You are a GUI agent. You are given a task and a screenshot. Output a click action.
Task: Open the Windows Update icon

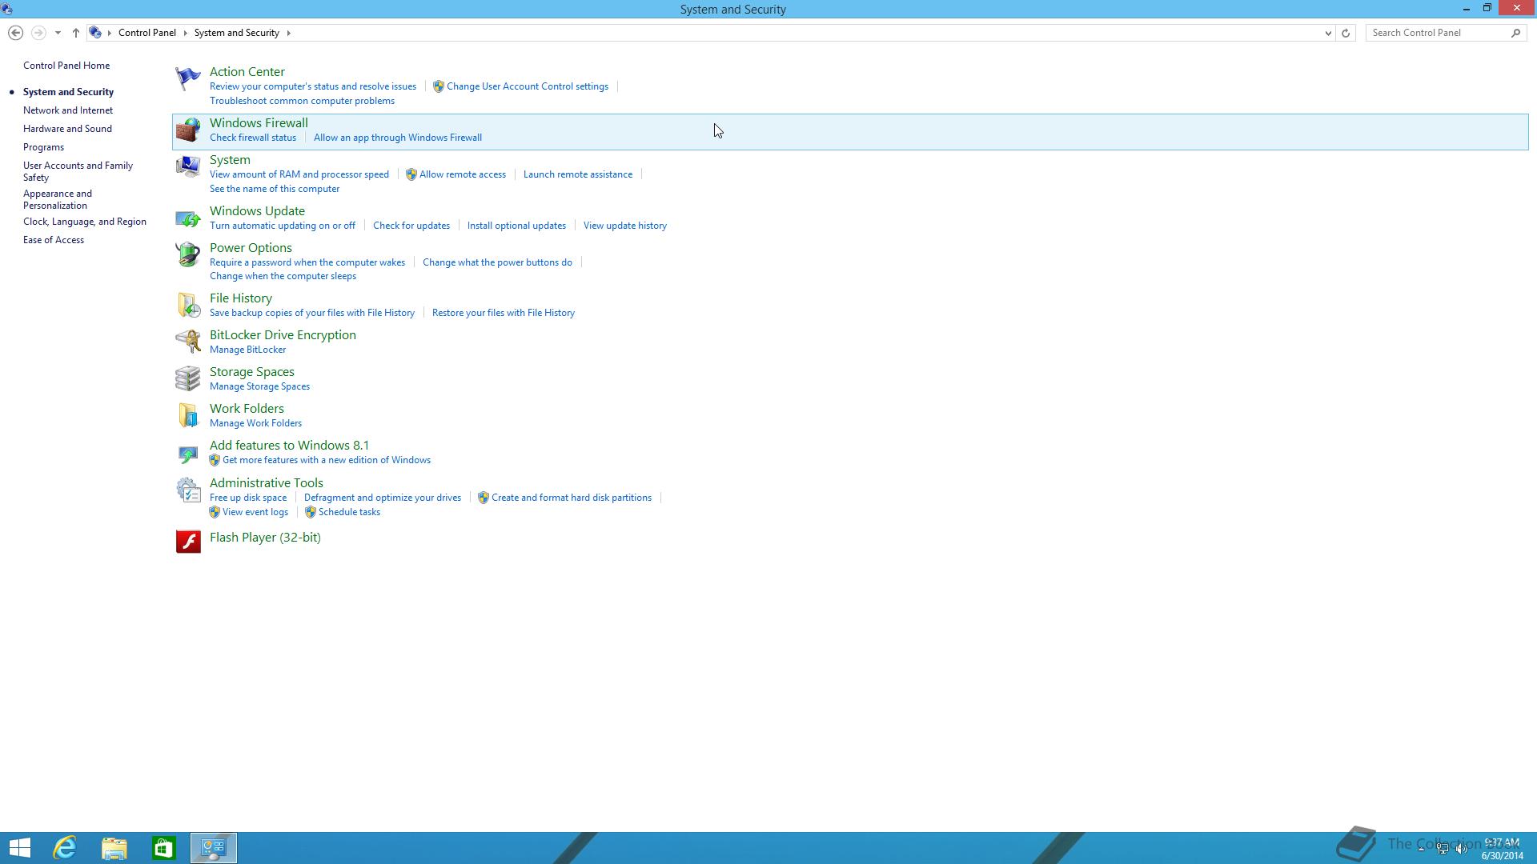(x=188, y=218)
